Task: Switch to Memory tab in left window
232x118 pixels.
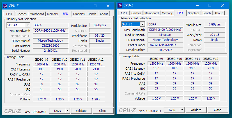Action: tap(52, 14)
